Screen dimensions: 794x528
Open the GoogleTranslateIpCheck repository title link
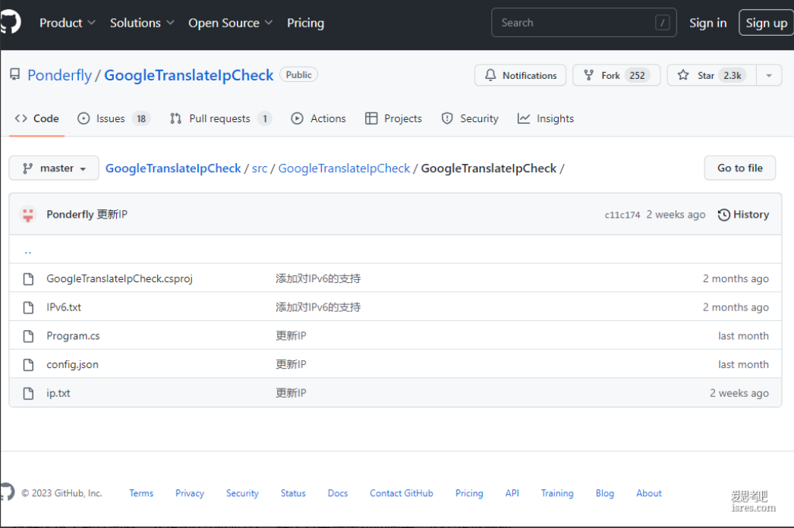(x=189, y=75)
